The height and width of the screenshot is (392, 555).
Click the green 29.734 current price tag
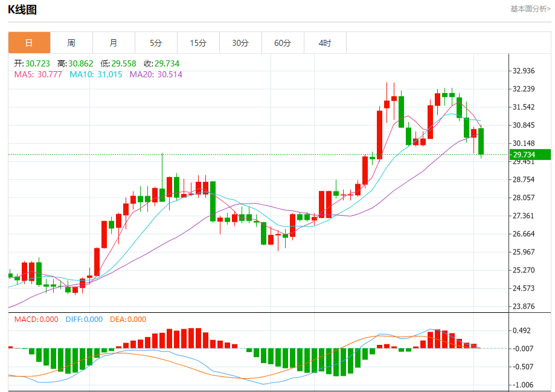click(x=530, y=155)
